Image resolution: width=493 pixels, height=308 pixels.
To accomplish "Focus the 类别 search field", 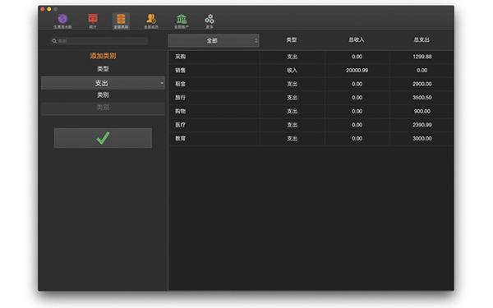I will [99, 41].
